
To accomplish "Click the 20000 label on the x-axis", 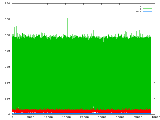I will click(84, 117).
